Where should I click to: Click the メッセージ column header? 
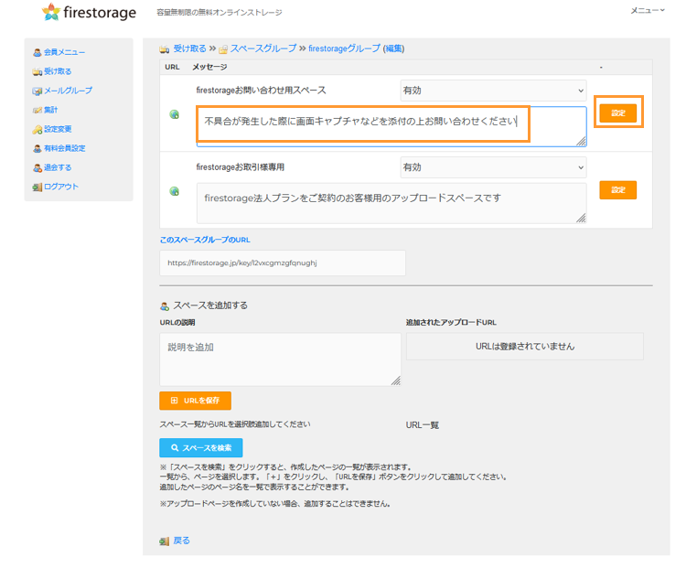[209, 67]
